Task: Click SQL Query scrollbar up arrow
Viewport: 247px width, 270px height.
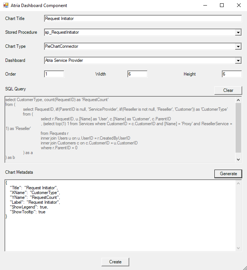Action: [x=238, y=100]
